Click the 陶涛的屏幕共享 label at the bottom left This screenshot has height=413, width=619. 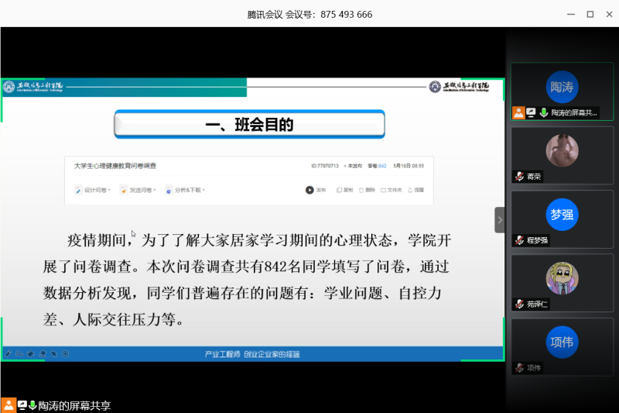74,406
